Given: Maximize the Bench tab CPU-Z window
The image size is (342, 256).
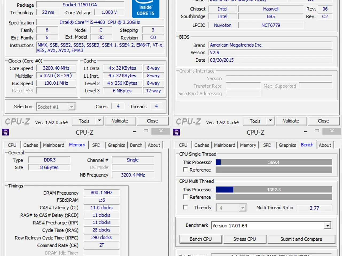Looking at the screenshot, I should (x=317, y=131).
